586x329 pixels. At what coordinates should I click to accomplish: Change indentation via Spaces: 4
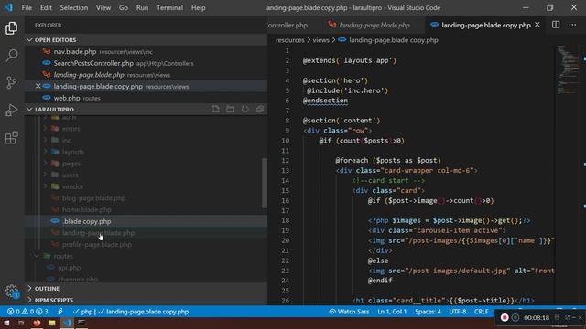pos(428,312)
